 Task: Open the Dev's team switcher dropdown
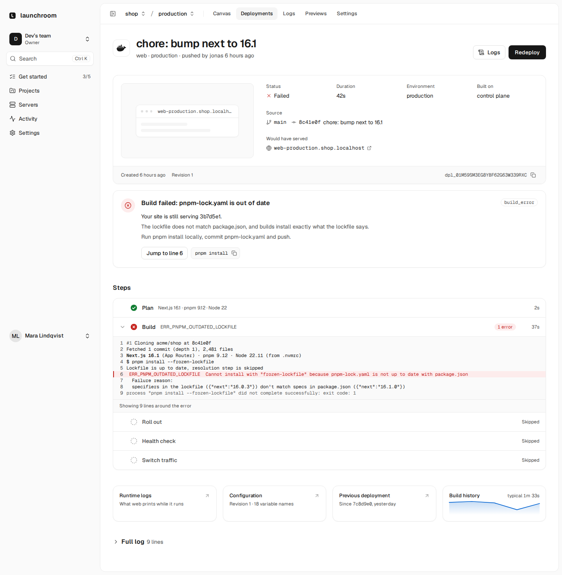[50, 39]
